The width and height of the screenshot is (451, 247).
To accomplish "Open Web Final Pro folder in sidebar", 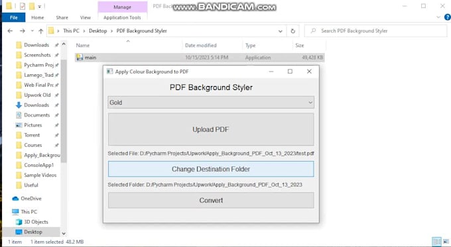I will [x=38, y=85].
